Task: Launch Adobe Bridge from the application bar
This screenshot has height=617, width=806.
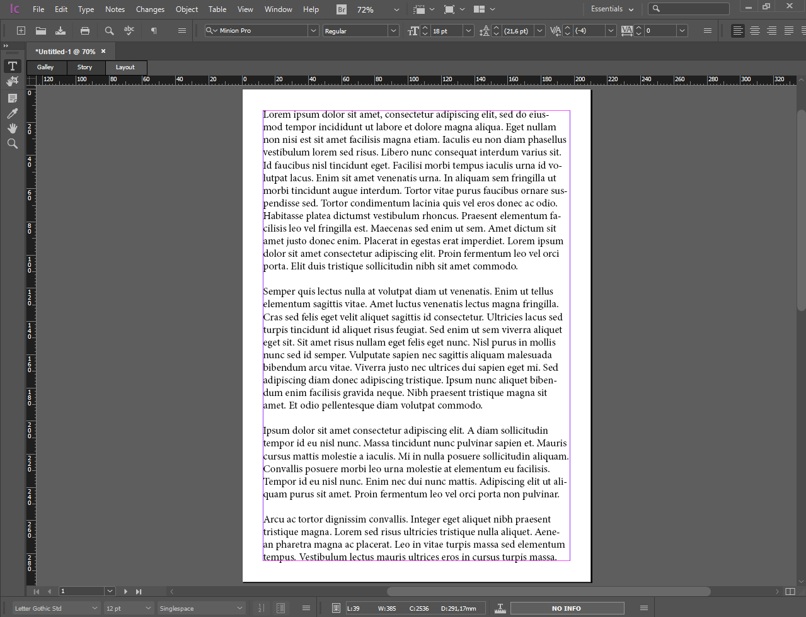Action: tap(341, 9)
